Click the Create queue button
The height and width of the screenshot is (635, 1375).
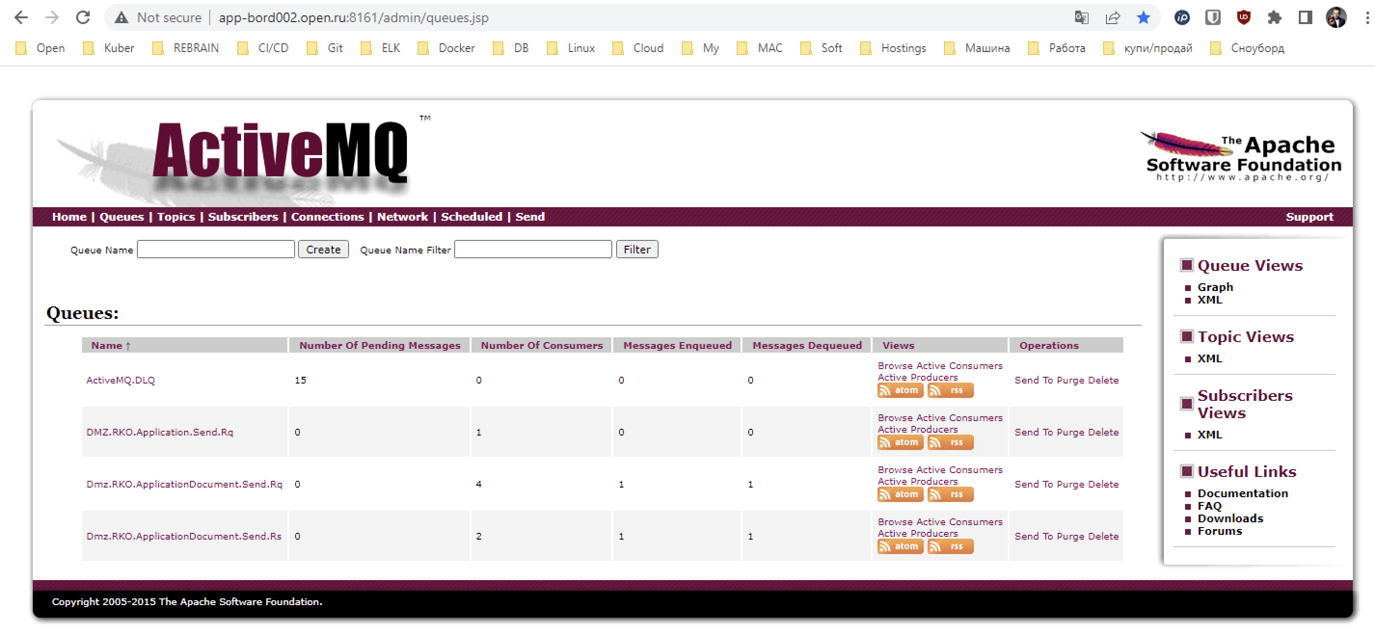323,249
